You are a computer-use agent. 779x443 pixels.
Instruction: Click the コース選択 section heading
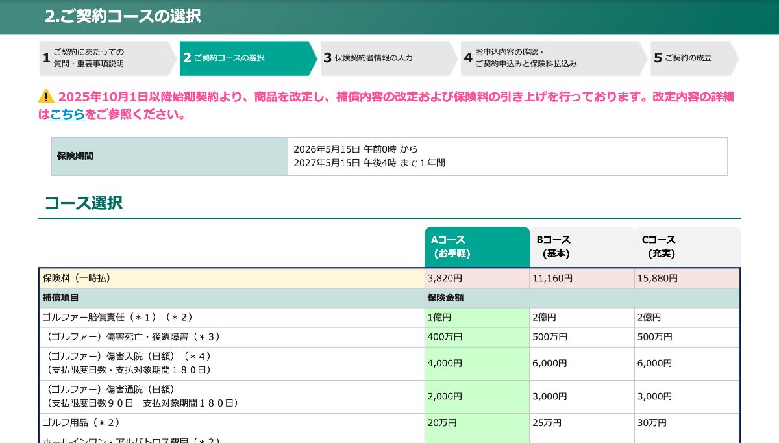coord(83,203)
